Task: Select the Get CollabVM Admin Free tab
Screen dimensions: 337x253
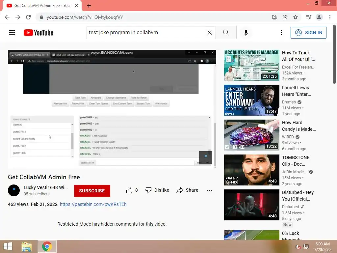Action: click(x=42, y=6)
